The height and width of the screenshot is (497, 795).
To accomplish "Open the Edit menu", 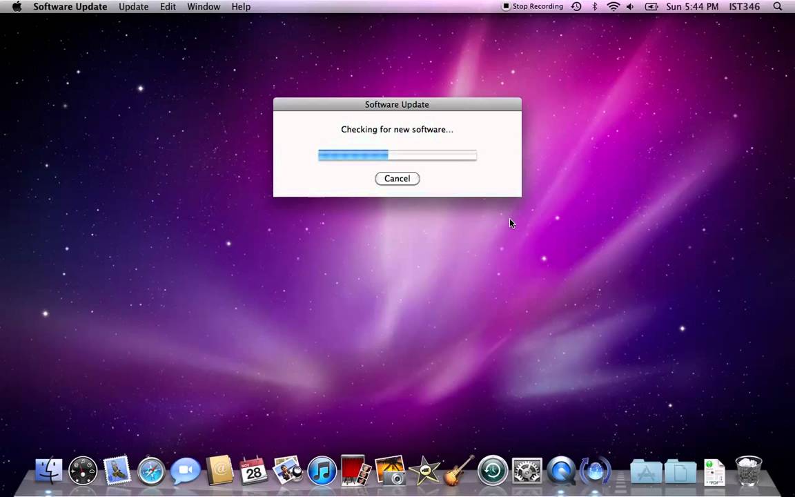I will pos(168,7).
